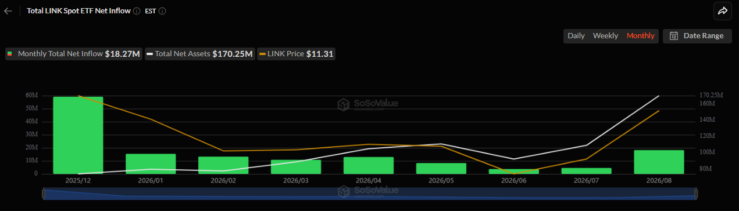Click the right handle of range slider
Viewport: 739px width, 211px height.
(x=696, y=194)
